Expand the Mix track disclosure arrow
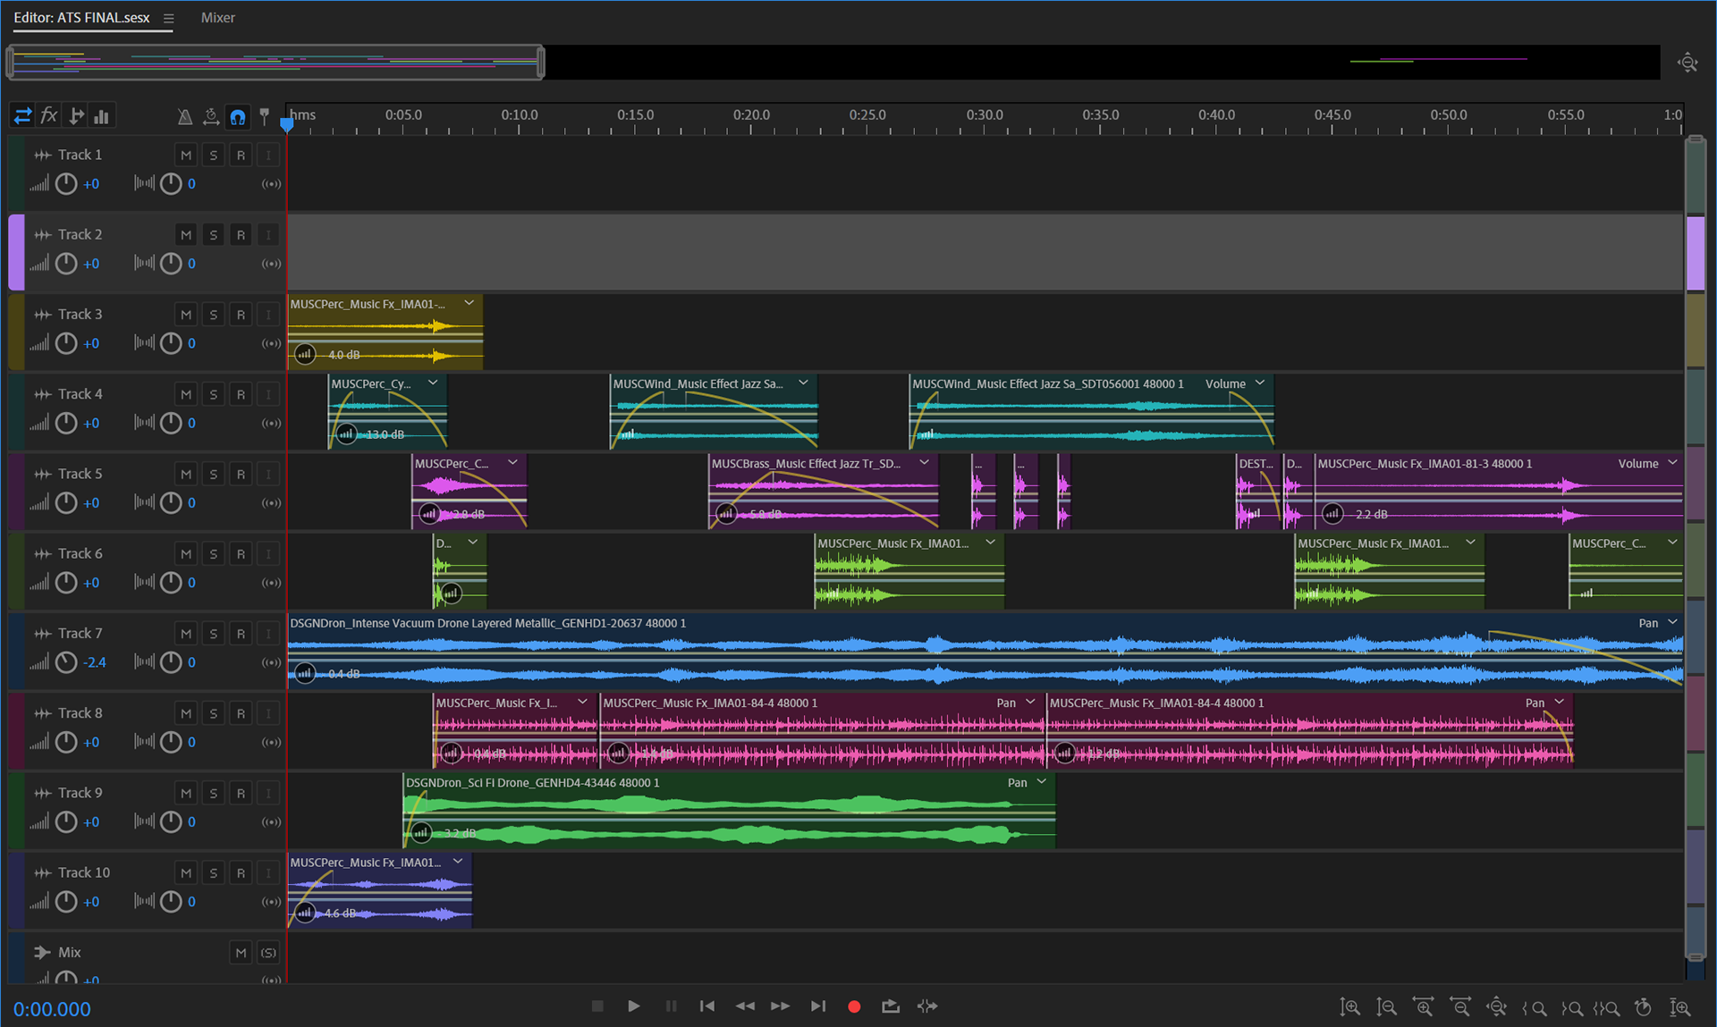 coord(41,952)
